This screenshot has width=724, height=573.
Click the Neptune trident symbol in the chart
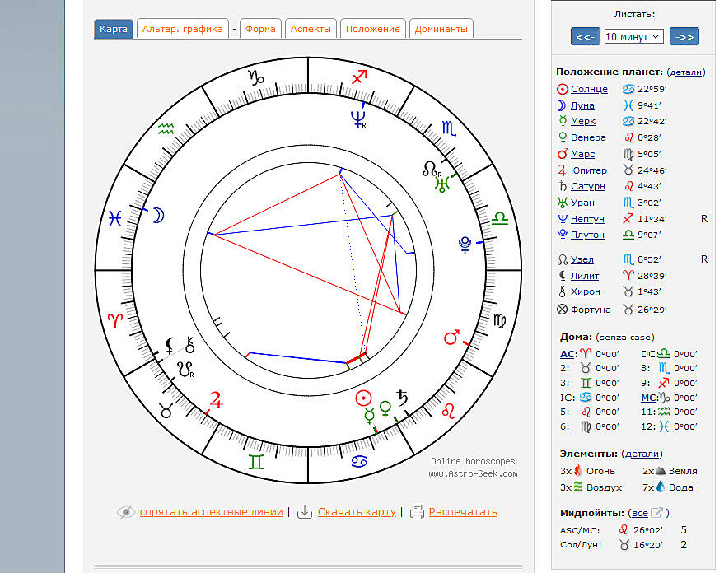click(358, 119)
